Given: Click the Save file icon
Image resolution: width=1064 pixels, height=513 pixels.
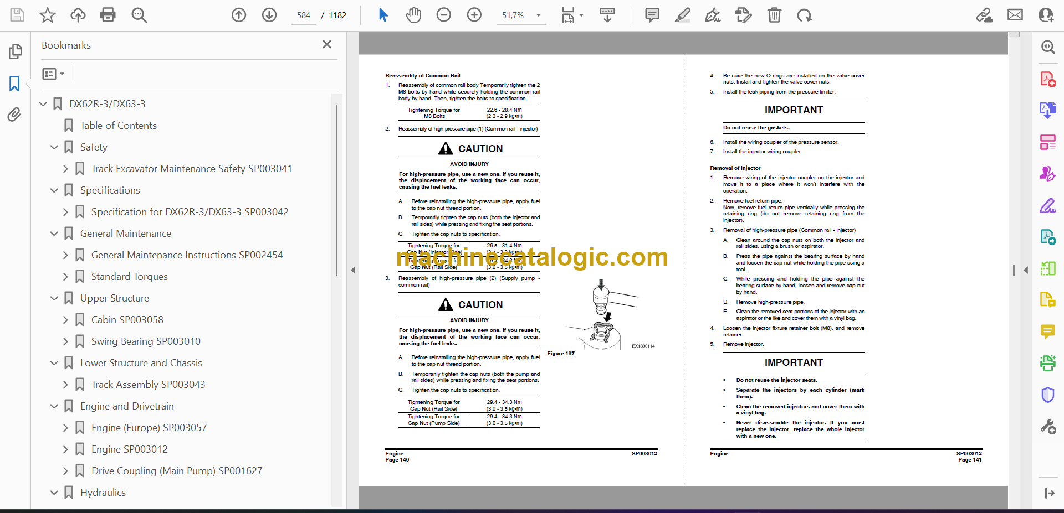Looking at the screenshot, I should [17, 15].
